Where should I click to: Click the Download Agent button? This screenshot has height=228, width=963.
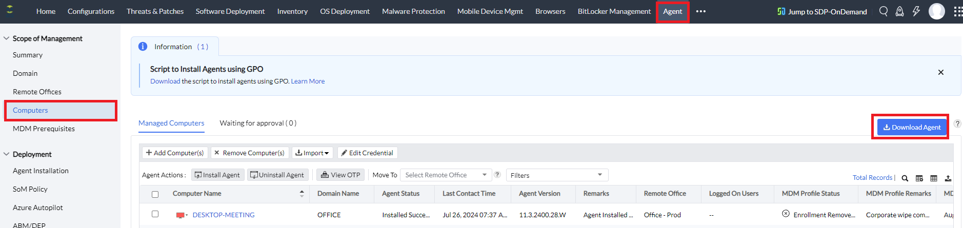912,127
